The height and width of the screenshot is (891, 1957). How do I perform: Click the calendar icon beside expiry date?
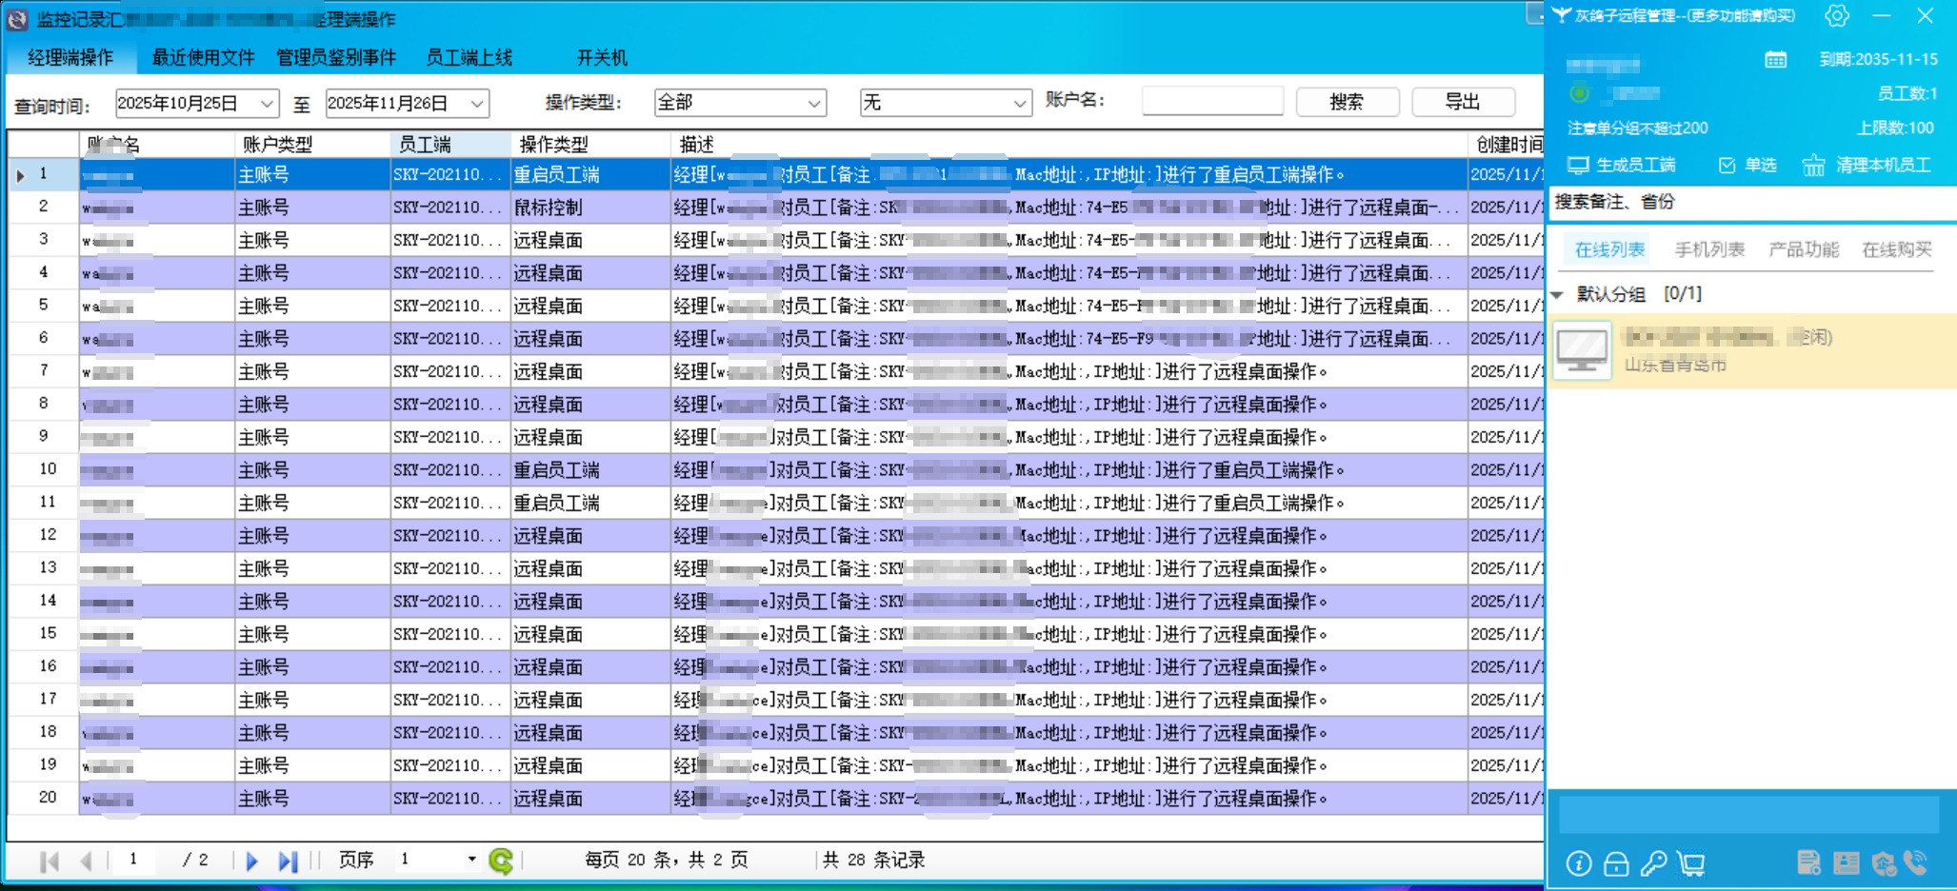point(1775,59)
